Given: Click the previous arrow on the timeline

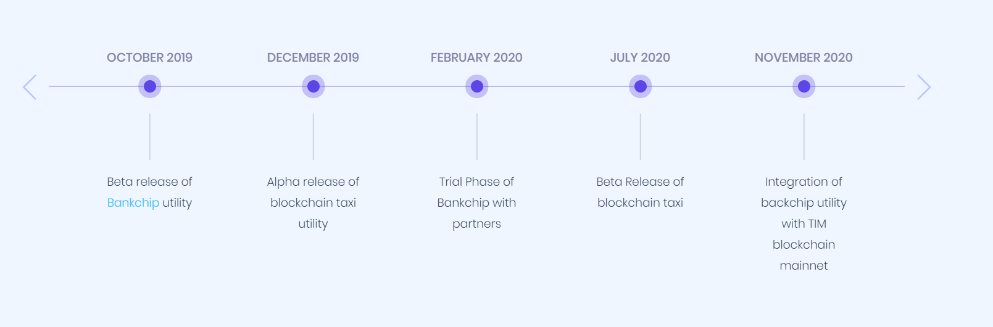Looking at the screenshot, I should [30, 87].
